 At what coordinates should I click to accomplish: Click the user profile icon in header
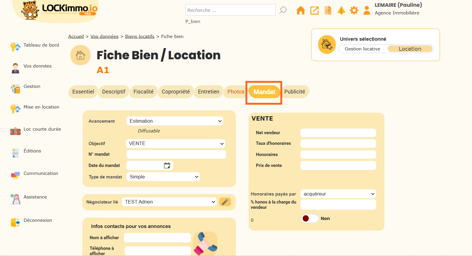coord(367,10)
